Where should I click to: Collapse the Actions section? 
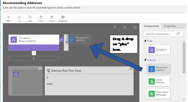pos(145,60)
